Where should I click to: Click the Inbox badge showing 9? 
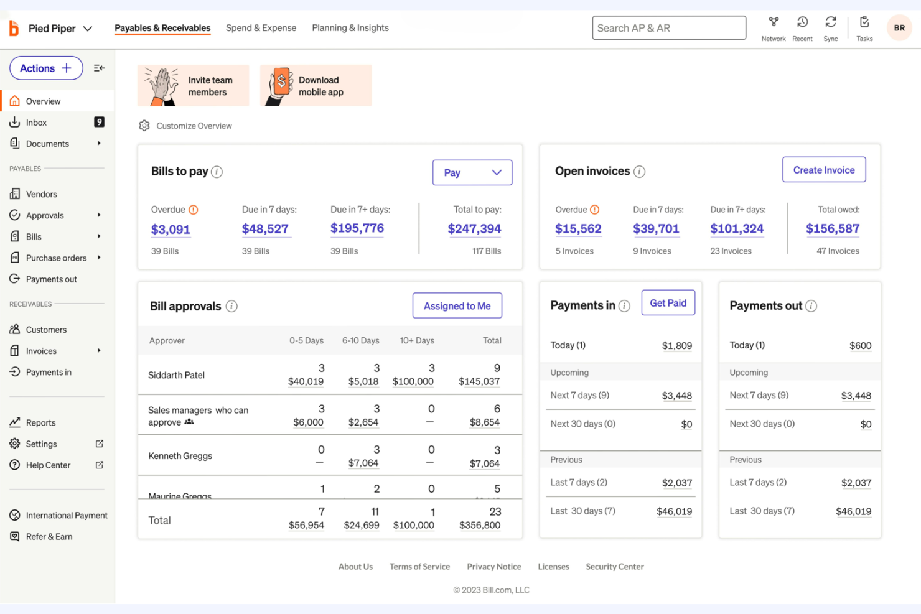[99, 122]
